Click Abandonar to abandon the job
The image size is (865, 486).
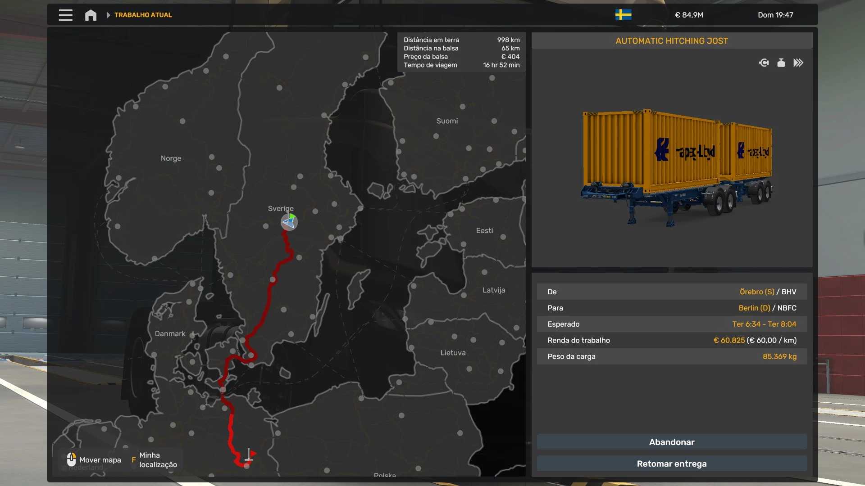pos(672,442)
